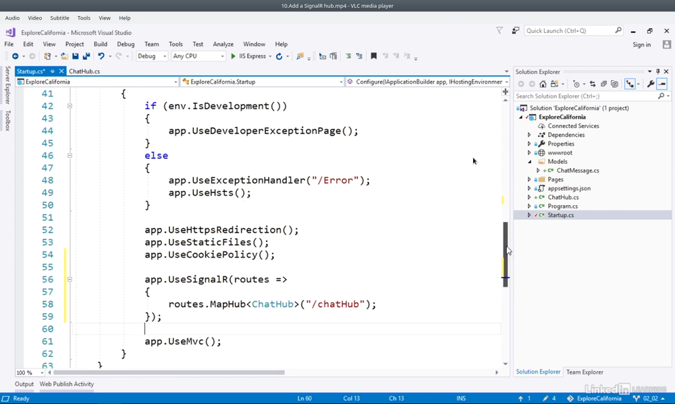The width and height of the screenshot is (675, 404).
Task: Open the Build menu
Action: [x=101, y=44]
